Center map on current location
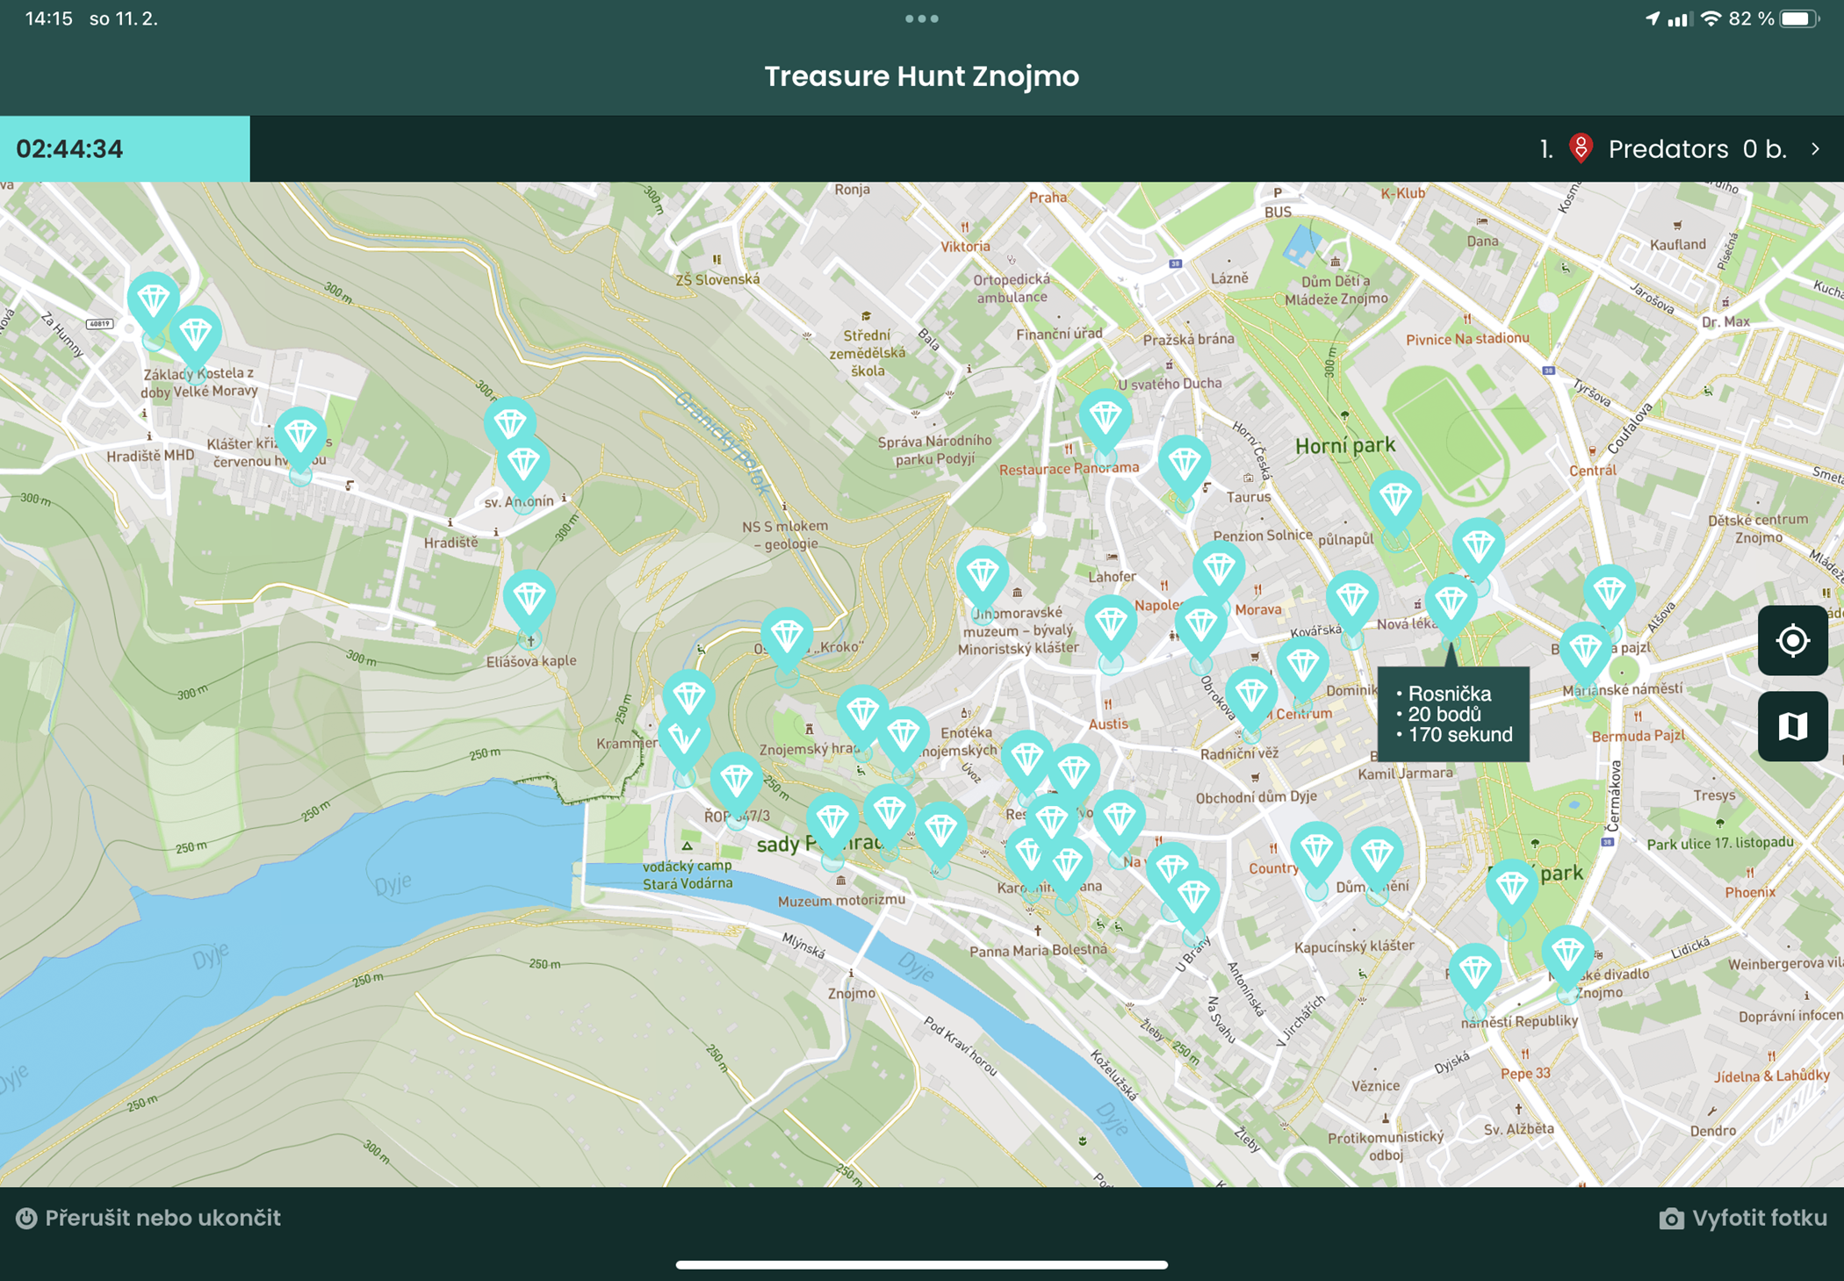This screenshot has width=1844, height=1281. click(1792, 640)
